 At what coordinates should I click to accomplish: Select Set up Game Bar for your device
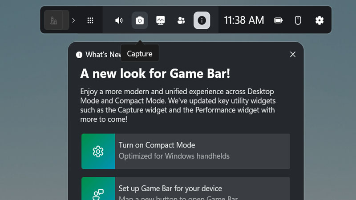tap(202, 189)
